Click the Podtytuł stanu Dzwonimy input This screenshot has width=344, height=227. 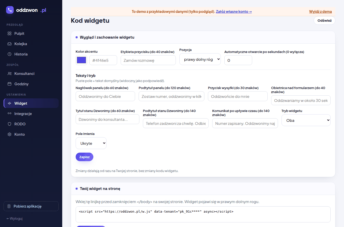click(176, 123)
